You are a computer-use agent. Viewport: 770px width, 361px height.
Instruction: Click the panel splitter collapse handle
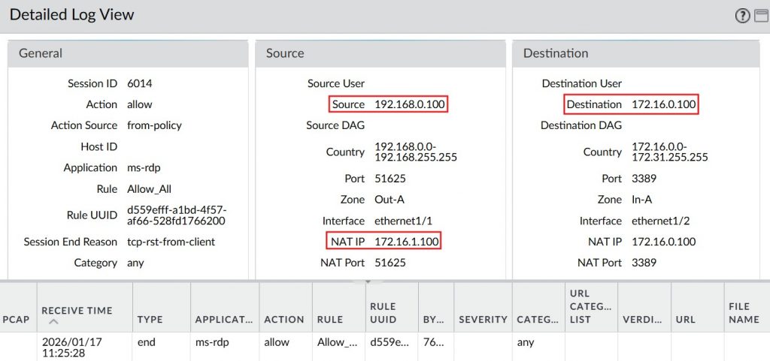368,281
